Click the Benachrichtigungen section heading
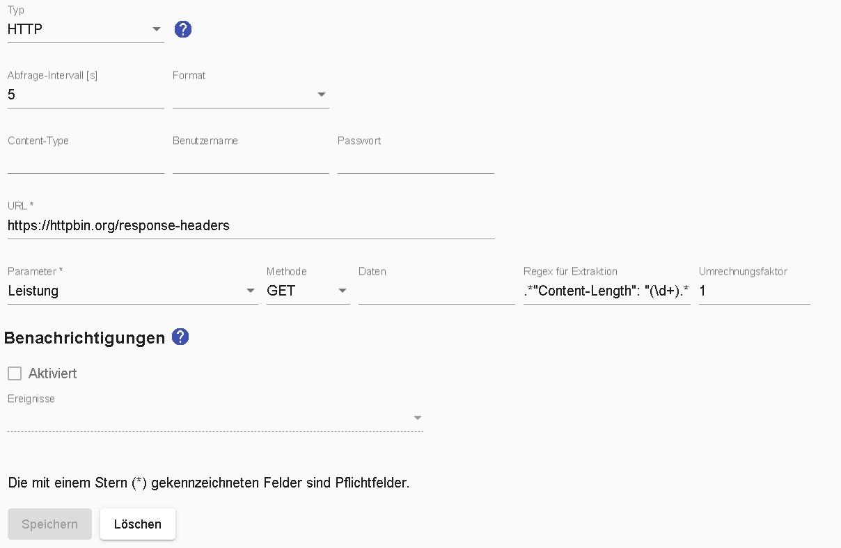 84,338
